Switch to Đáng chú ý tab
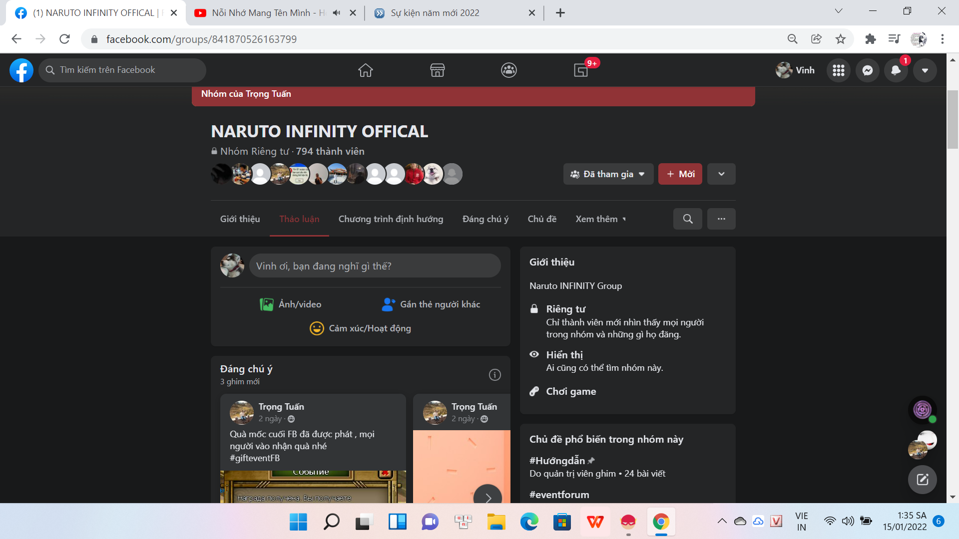The image size is (959, 539). [485, 219]
